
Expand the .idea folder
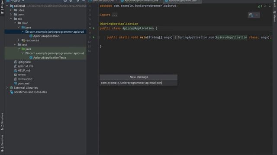coord(11,10)
